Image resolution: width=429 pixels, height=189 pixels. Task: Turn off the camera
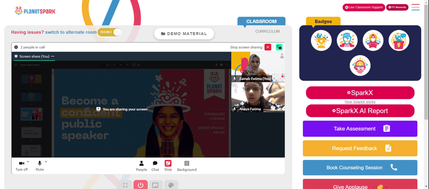[21, 166]
